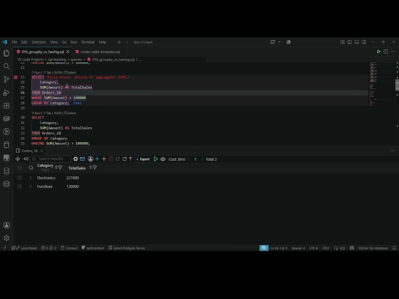Click the orange up-arrow icon in results toolbar

pyautogui.click(x=130, y=159)
